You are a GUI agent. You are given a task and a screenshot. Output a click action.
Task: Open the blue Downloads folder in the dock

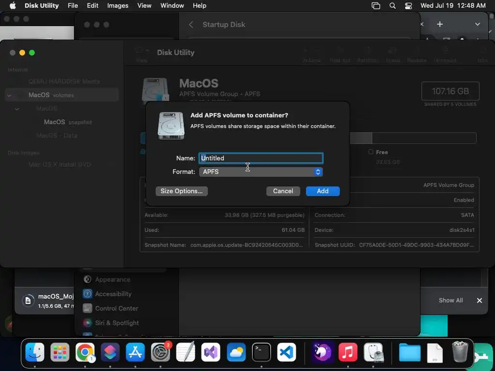point(409,352)
